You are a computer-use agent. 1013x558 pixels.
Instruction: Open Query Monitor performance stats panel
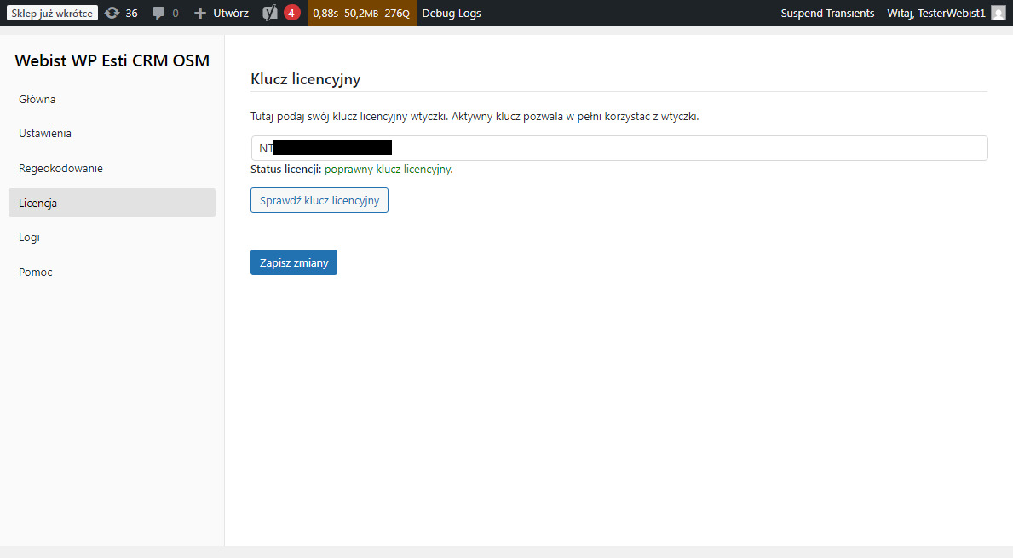coord(361,14)
